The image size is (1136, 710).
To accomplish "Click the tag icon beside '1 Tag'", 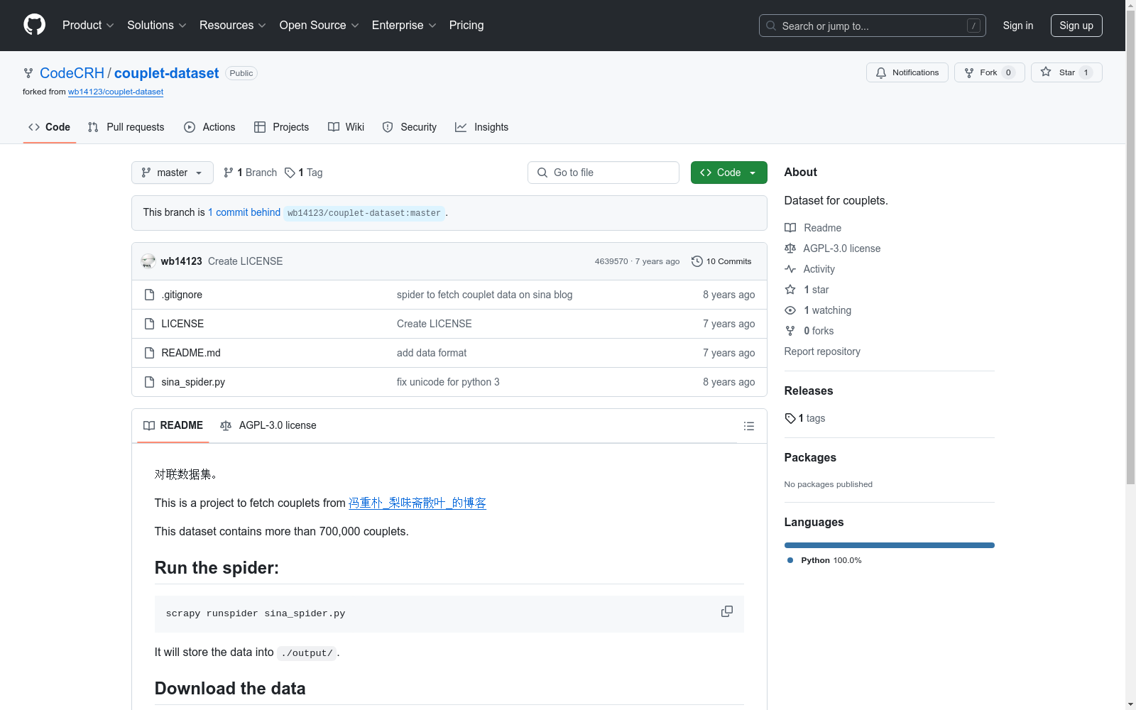I will click(x=290, y=173).
